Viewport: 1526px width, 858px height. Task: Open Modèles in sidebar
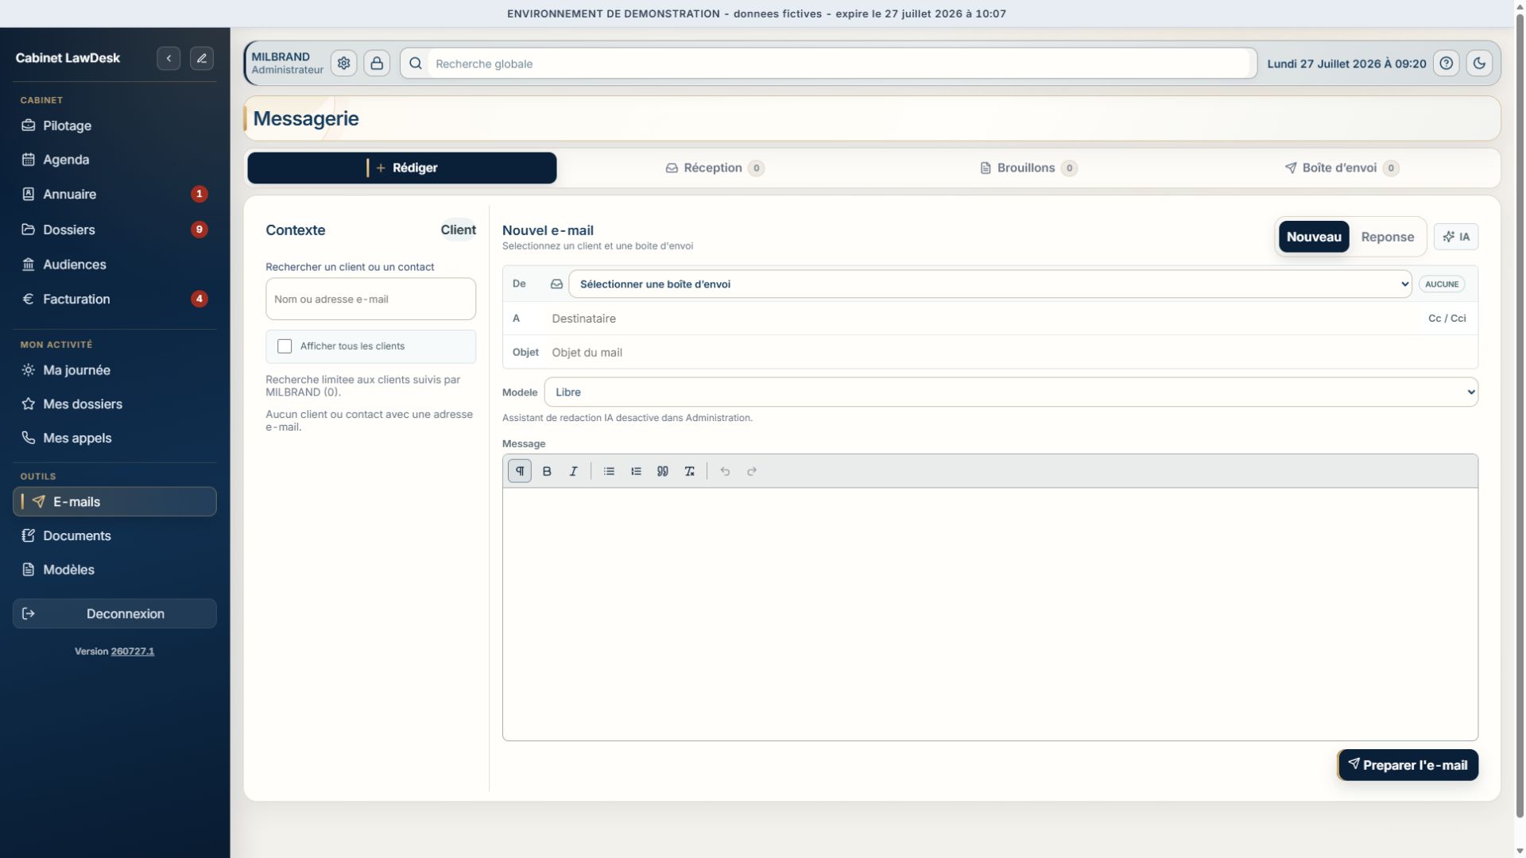tap(114, 570)
